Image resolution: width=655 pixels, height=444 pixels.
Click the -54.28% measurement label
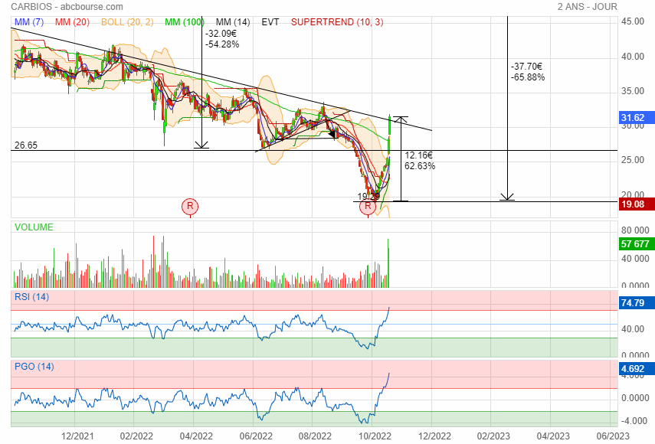click(222, 44)
